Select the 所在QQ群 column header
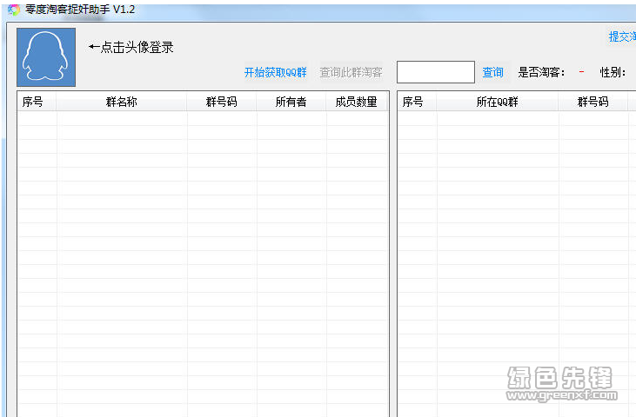Image resolution: width=636 pixels, height=417 pixels. [497, 102]
